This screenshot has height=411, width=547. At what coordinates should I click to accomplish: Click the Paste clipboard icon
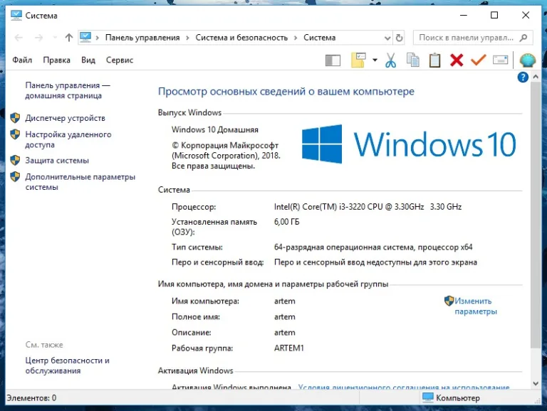(x=434, y=60)
